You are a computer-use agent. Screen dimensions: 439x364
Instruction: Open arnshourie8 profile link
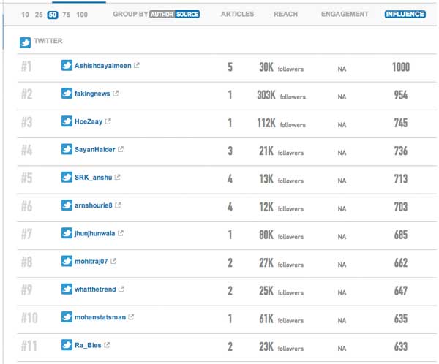coord(93,205)
